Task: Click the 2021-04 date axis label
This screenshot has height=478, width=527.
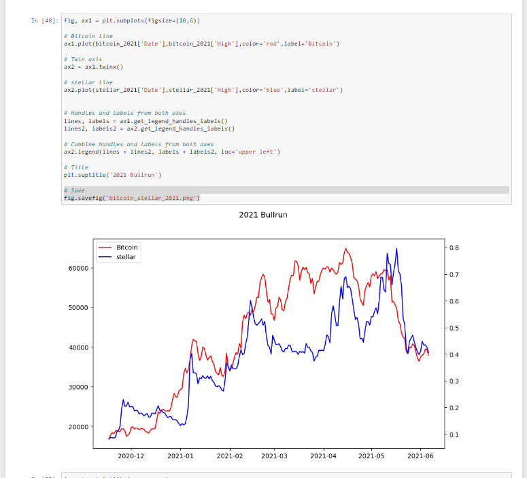Action: tap(323, 456)
